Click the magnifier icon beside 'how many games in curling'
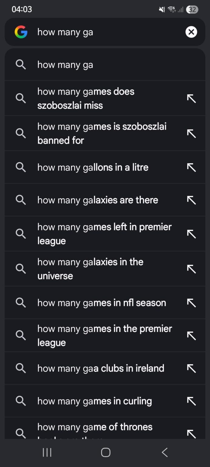 (20, 401)
